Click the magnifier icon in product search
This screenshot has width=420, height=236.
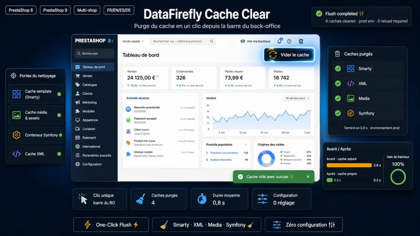(212, 41)
